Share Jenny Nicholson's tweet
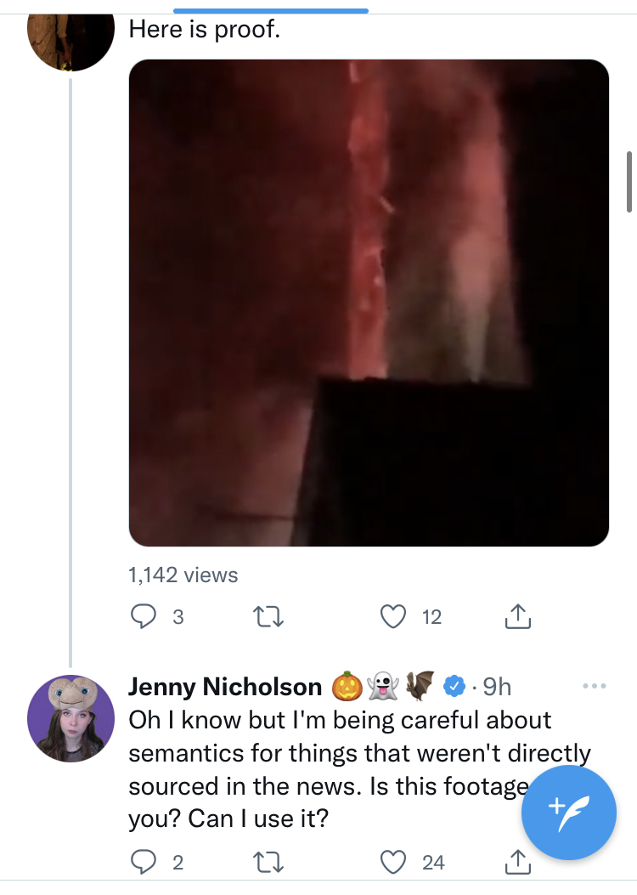Image resolution: width=637 pixels, height=895 pixels. pyautogui.click(x=518, y=862)
